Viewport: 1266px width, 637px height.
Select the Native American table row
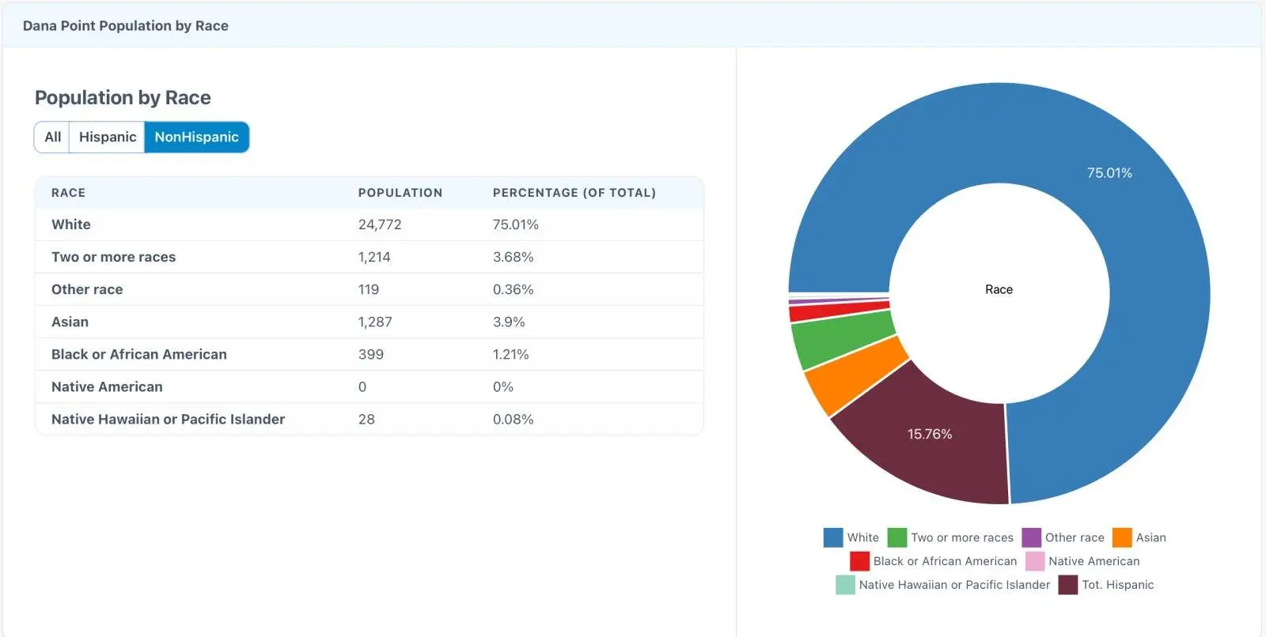pyautogui.click(x=369, y=386)
